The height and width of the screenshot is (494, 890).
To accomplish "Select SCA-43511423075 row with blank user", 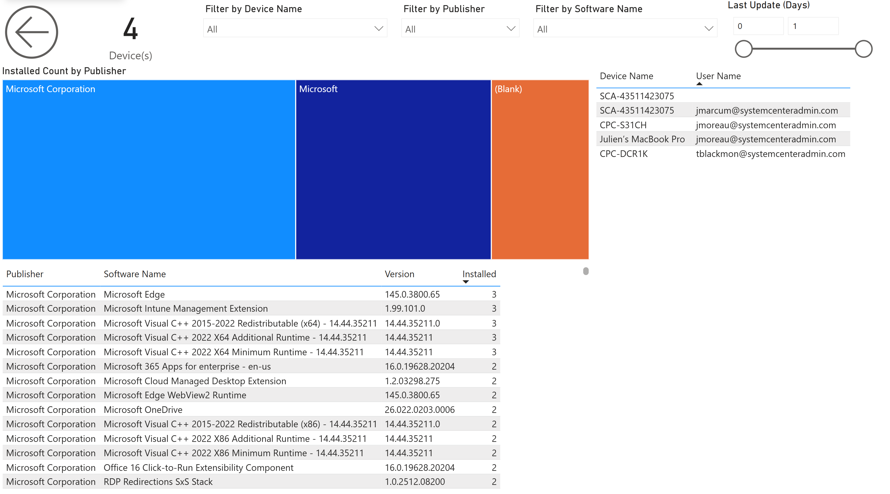I will coord(723,96).
